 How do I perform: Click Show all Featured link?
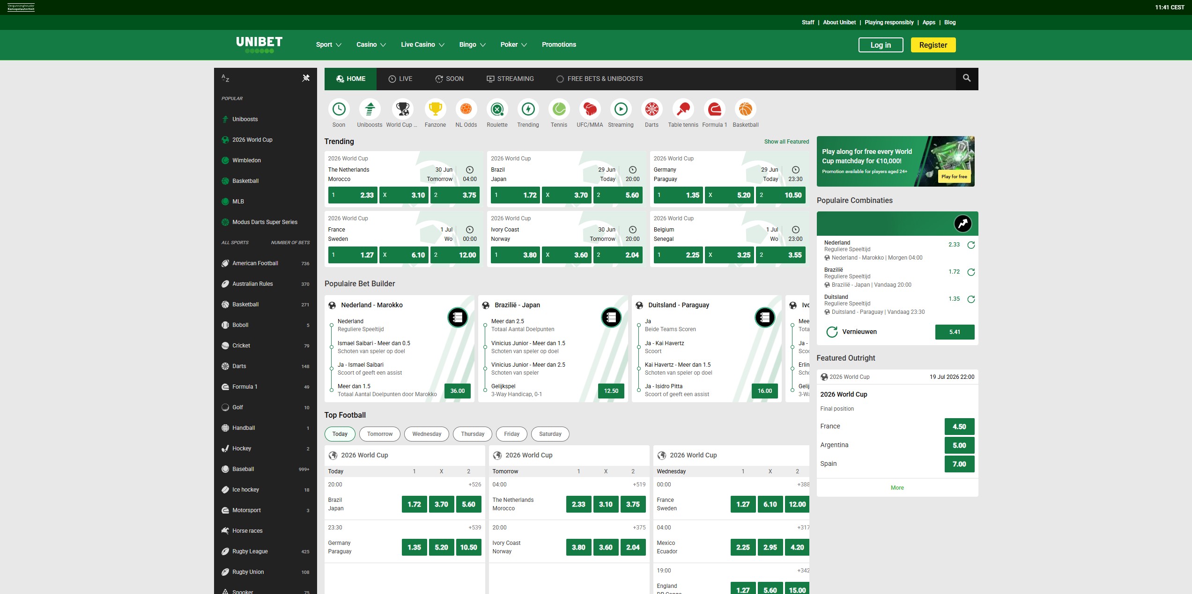pos(786,142)
